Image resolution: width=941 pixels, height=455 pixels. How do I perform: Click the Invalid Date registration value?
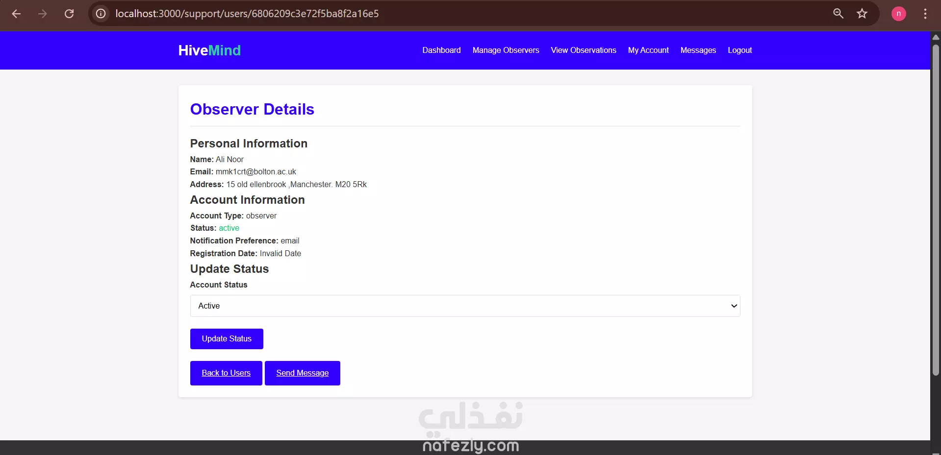tap(280, 254)
